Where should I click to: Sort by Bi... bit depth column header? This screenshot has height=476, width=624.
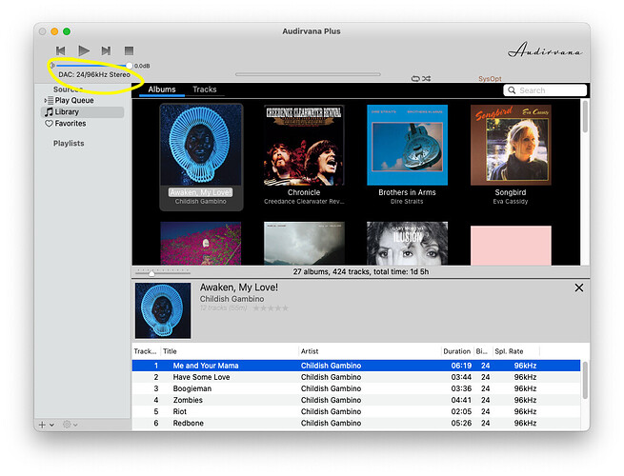(482, 351)
